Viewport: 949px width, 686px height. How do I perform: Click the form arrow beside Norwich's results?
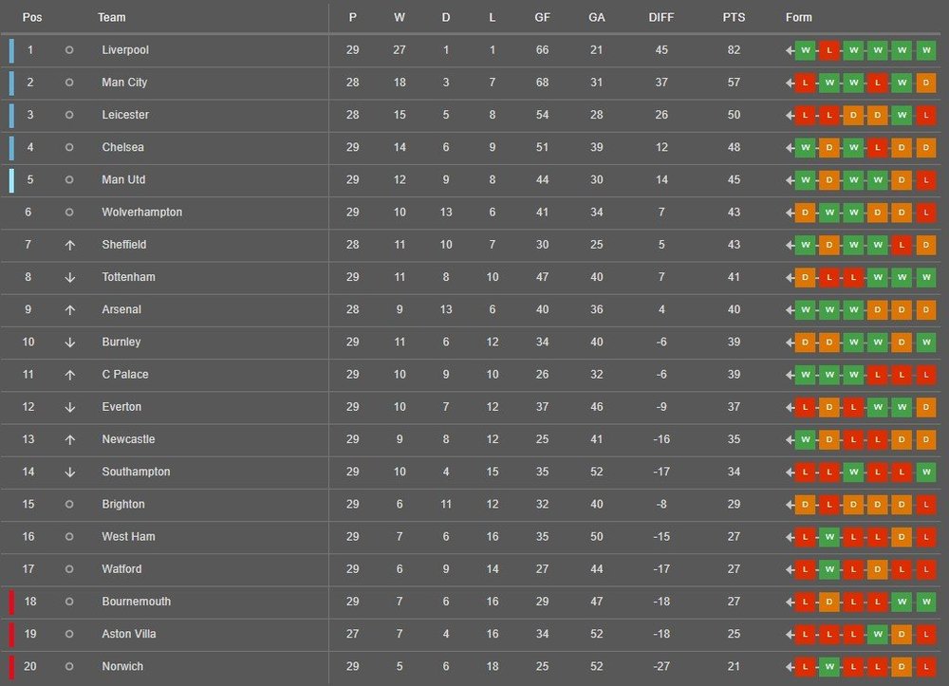pos(790,667)
